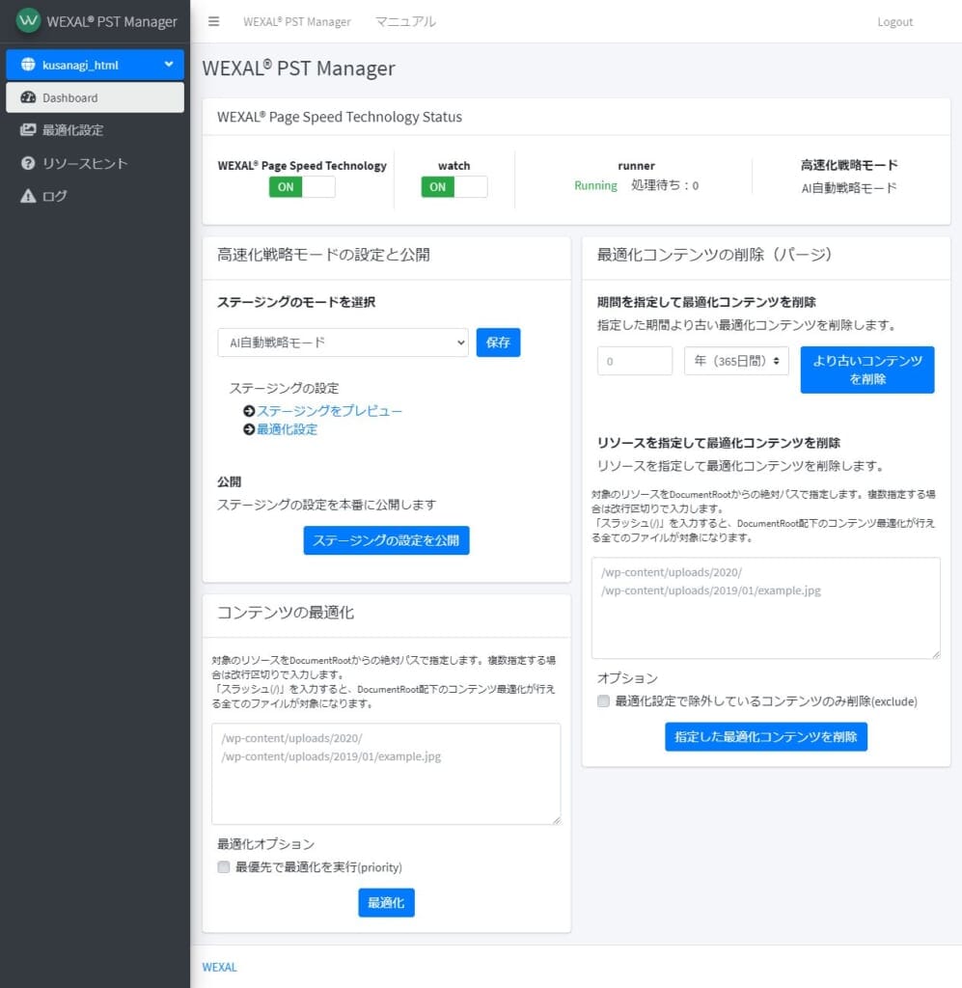962x988 pixels.
Task: Click the ログ warning triangle icon
Action: [28, 196]
